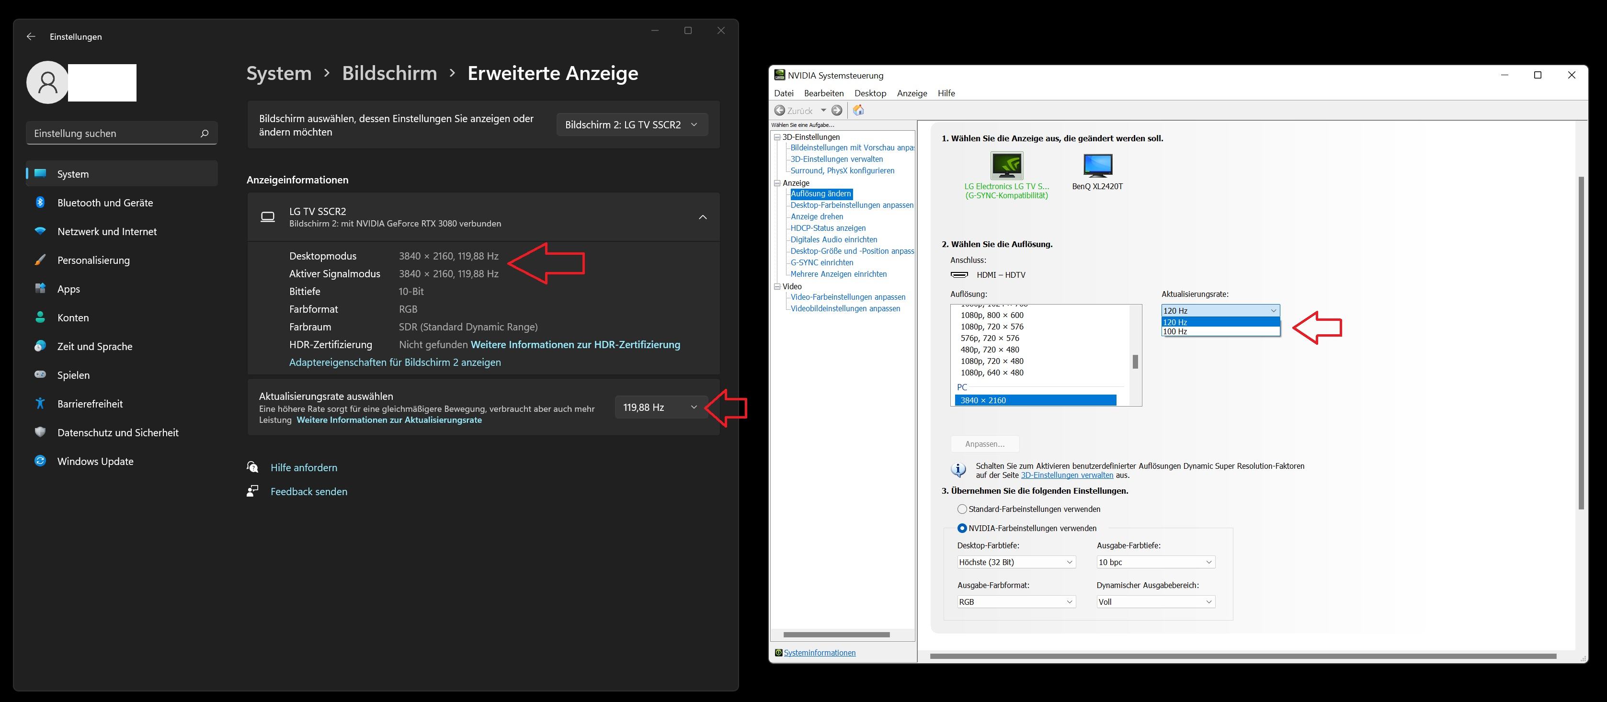
Task: Open the 119,88 Hz refresh rate dropdown
Action: click(x=661, y=407)
